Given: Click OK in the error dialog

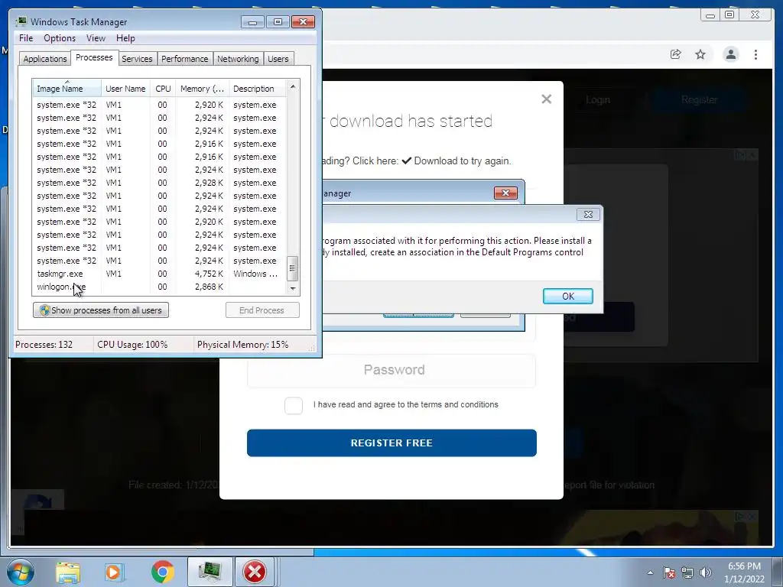Looking at the screenshot, I should coord(568,296).
